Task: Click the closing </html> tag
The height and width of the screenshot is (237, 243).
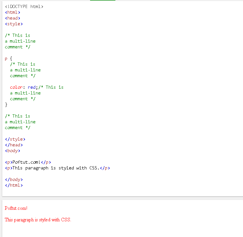Action: tap(14, 185)
